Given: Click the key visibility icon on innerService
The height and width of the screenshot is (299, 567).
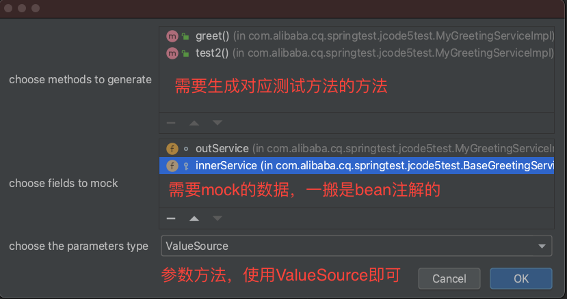Looking at the screenshot, I should coord(185,166).
